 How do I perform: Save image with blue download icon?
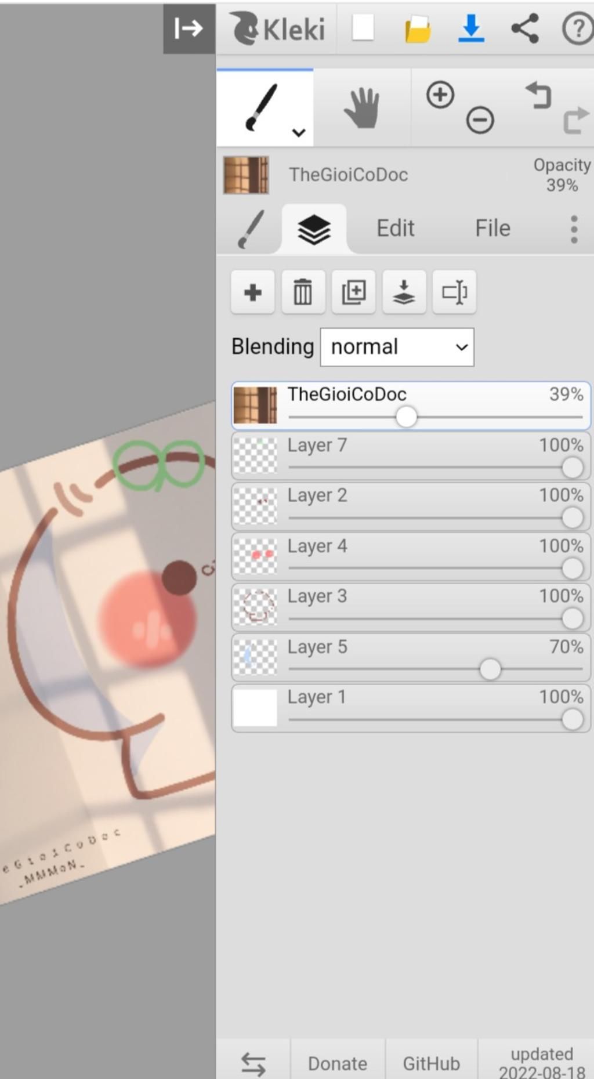click(471, 28)
